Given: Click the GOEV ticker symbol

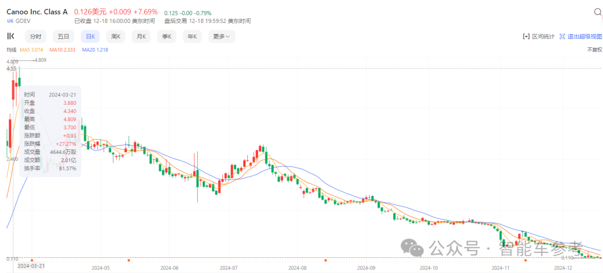Looking at the screenshot, I should pyautogui.click(x=23, y=21).
